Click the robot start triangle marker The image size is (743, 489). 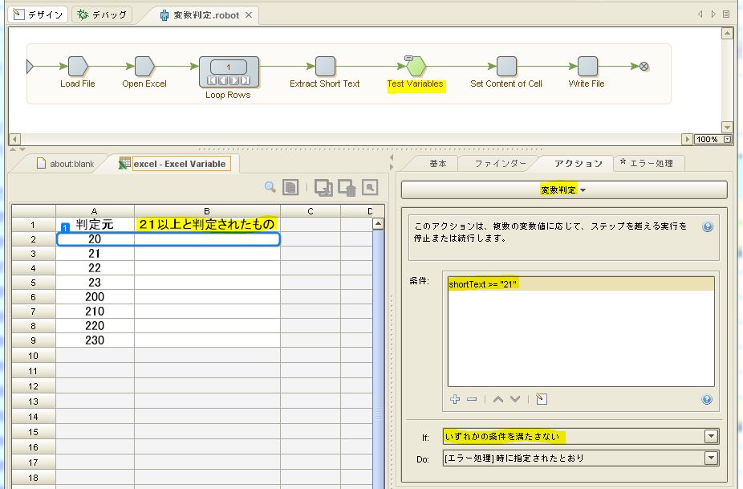pos(30,67)
